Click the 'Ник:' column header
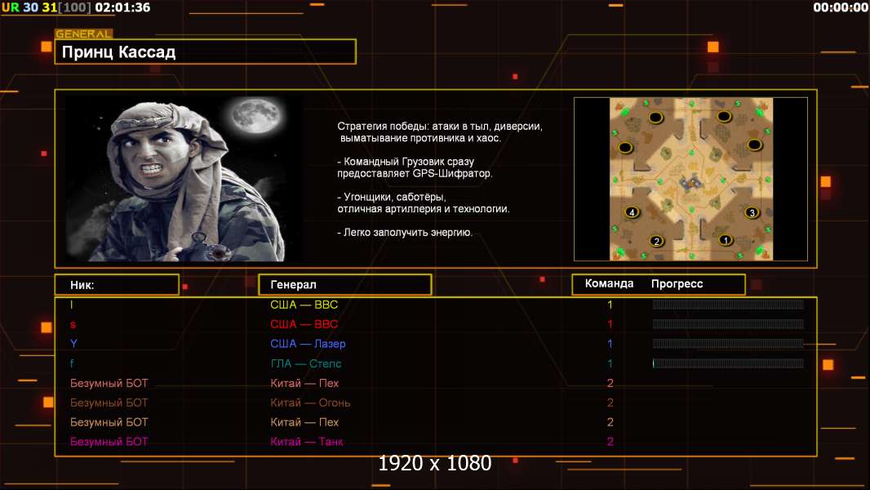This screenshot has width=870, height=490. [x=117, y=285]
